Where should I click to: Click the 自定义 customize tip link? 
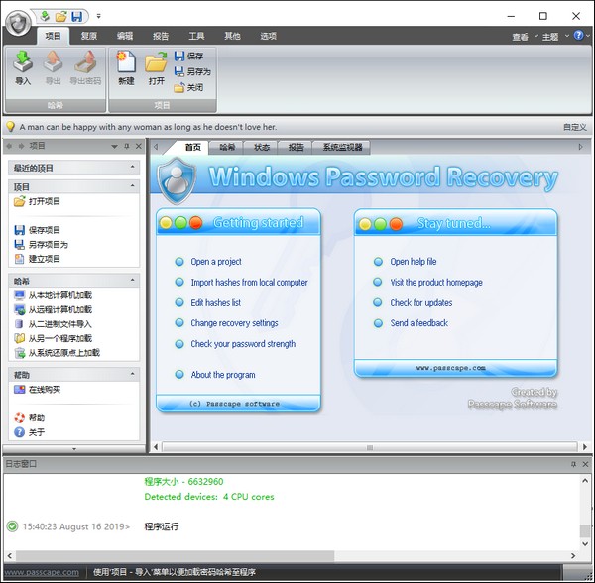click(x=575, y=127)
